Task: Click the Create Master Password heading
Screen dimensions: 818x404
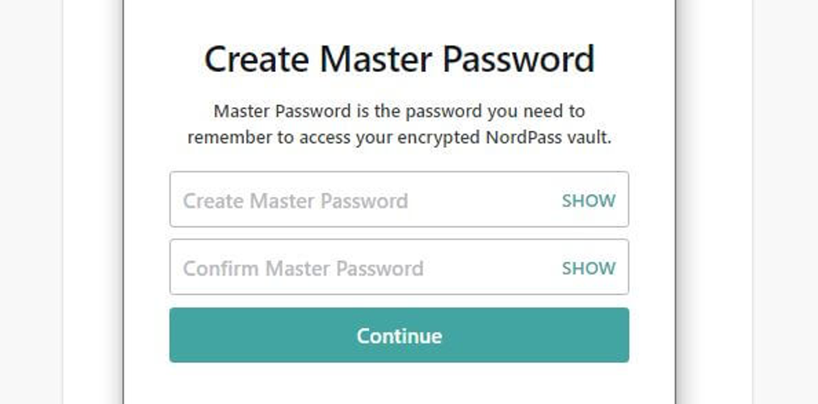Action: coord(399,60)
